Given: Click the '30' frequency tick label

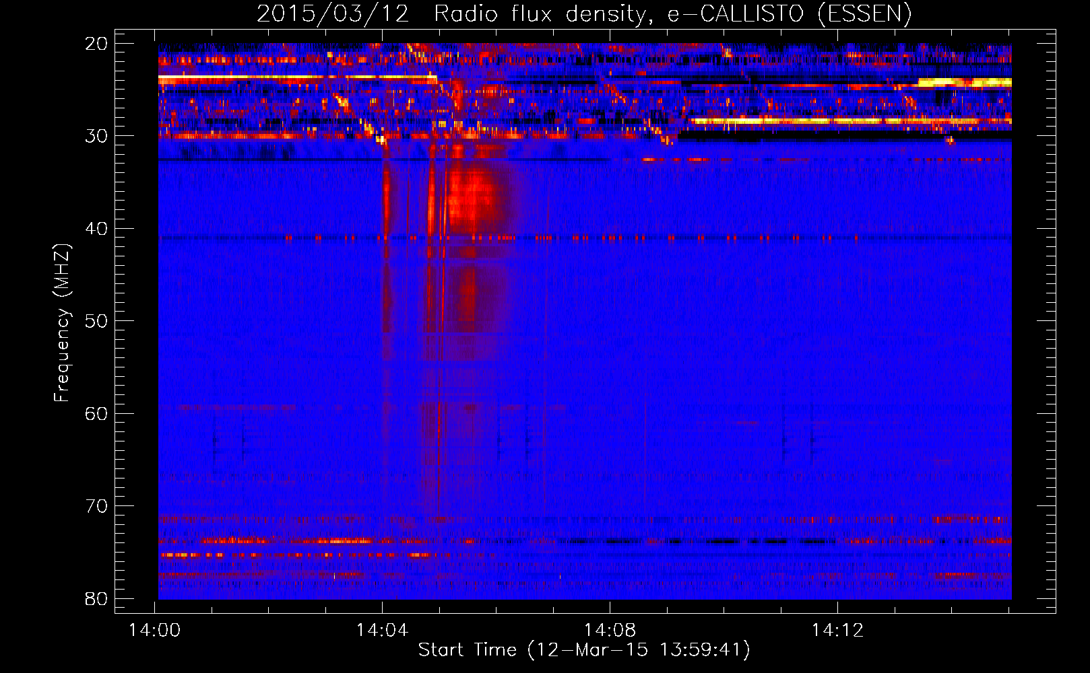Looking at the screenshot, I should pyautogui.click(x=96, y=136).
